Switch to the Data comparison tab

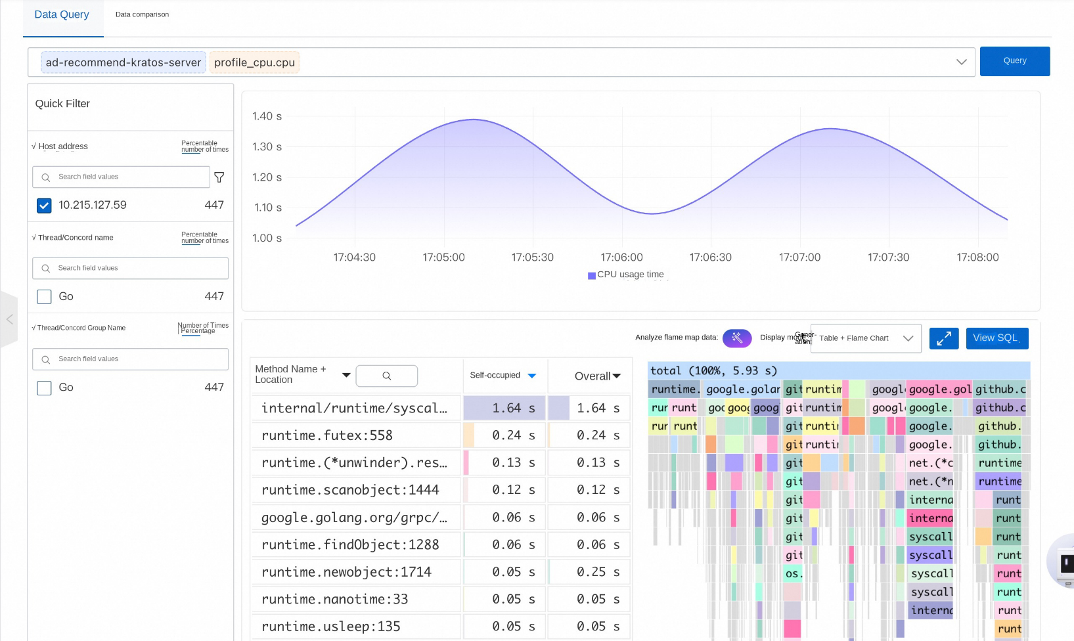[142, 14]
